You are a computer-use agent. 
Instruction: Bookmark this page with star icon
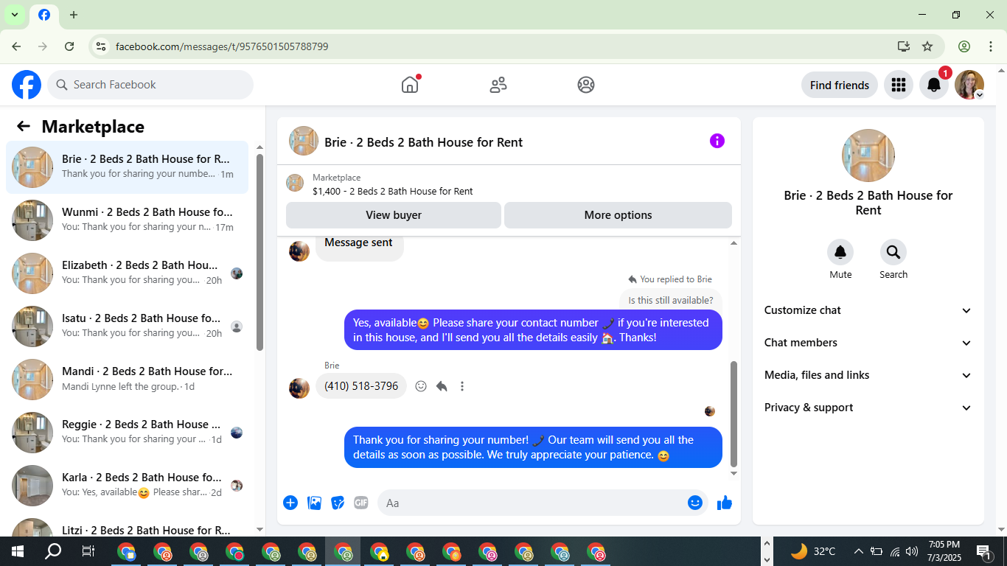927,46
